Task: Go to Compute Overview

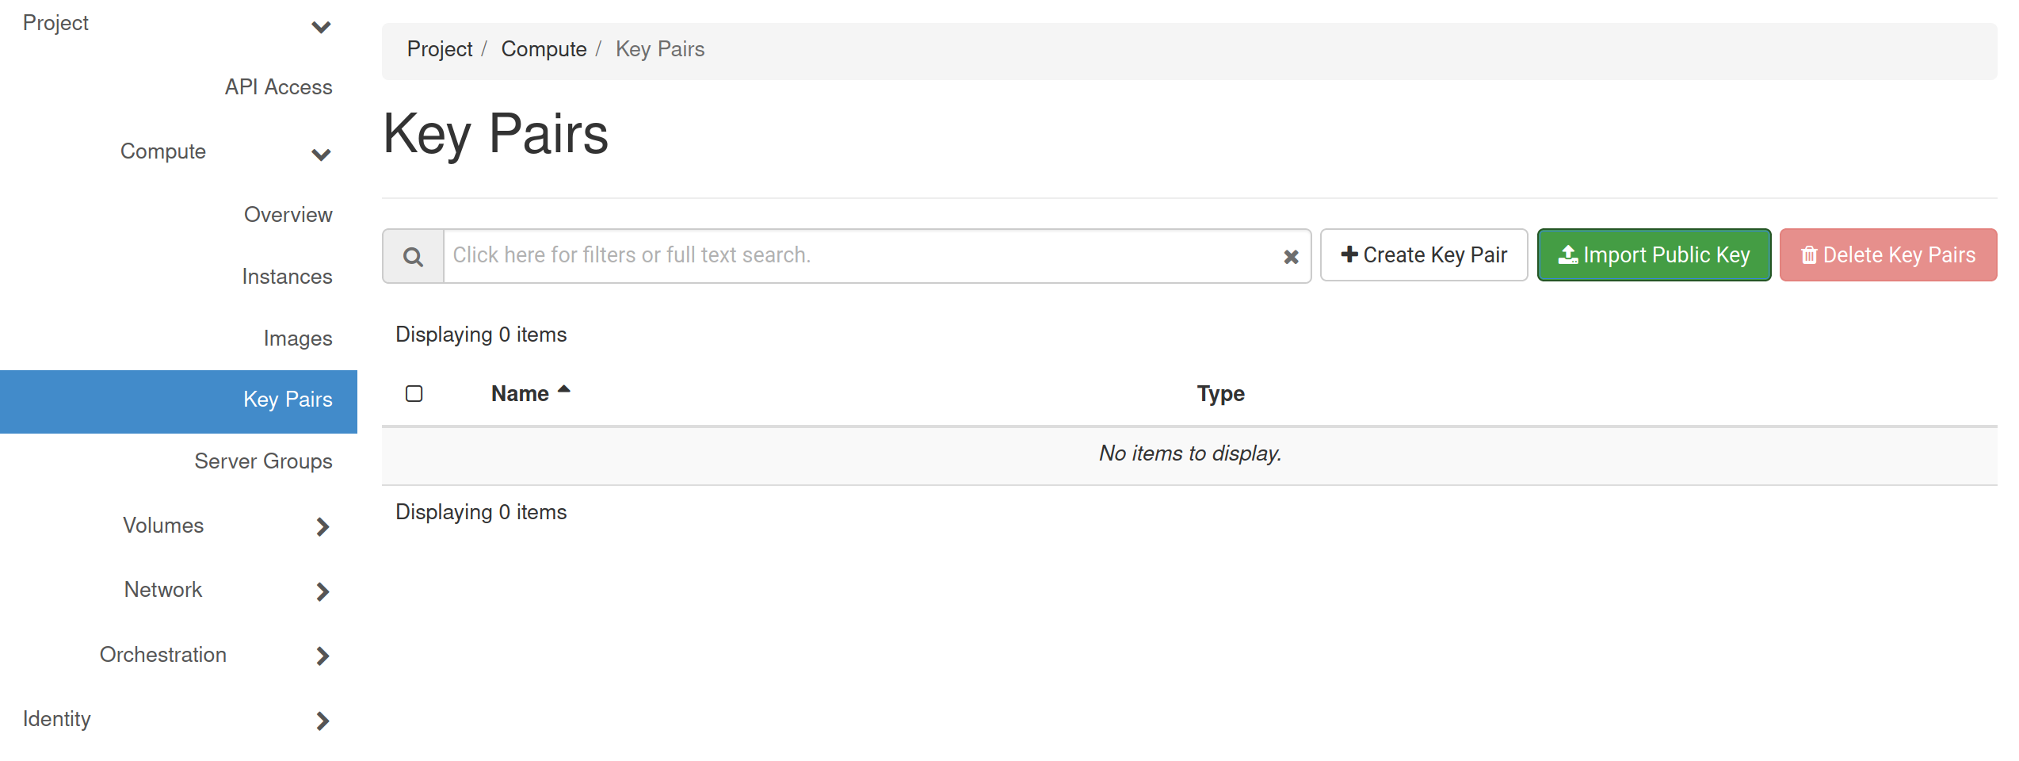Action: [288, 215]
